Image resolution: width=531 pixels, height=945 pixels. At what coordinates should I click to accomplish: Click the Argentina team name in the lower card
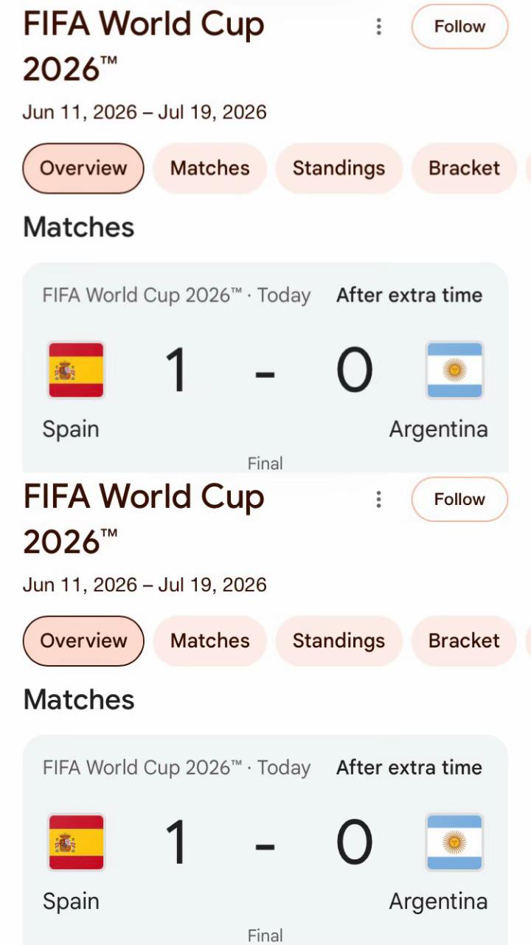click(x=438, y=901)
